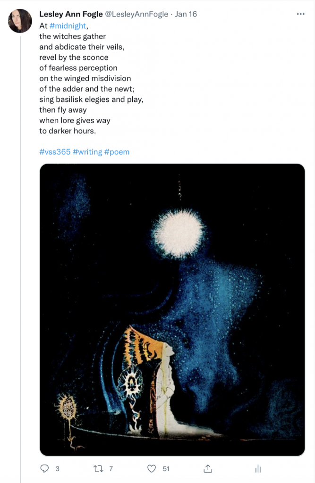The width and height of the screenshot is (315, 483).
Task: Click the reply speech bubble icon
Action: tap(45, 468)
